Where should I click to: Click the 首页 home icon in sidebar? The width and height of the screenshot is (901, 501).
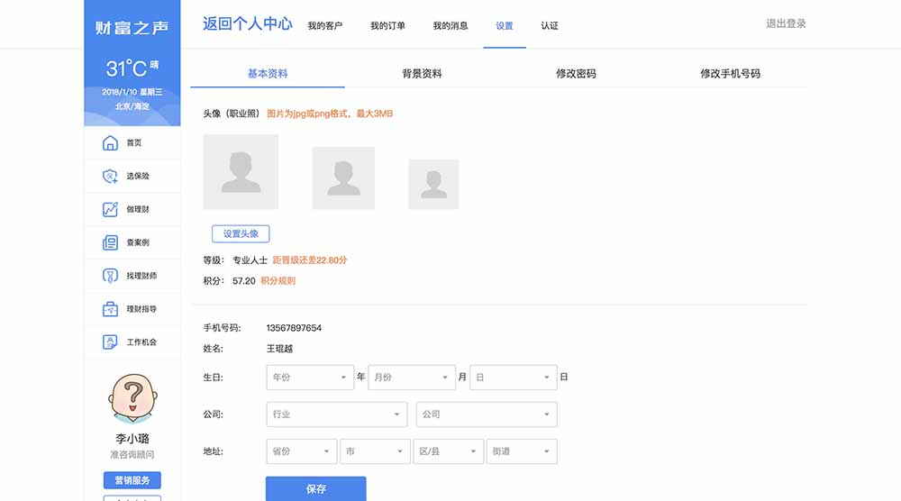point(110,143)
